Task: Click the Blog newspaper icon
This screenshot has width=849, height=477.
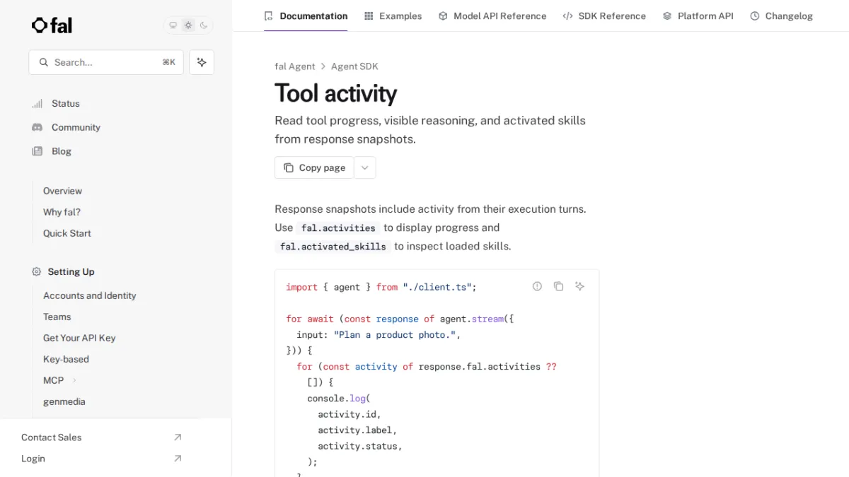Action: [37, 151]
